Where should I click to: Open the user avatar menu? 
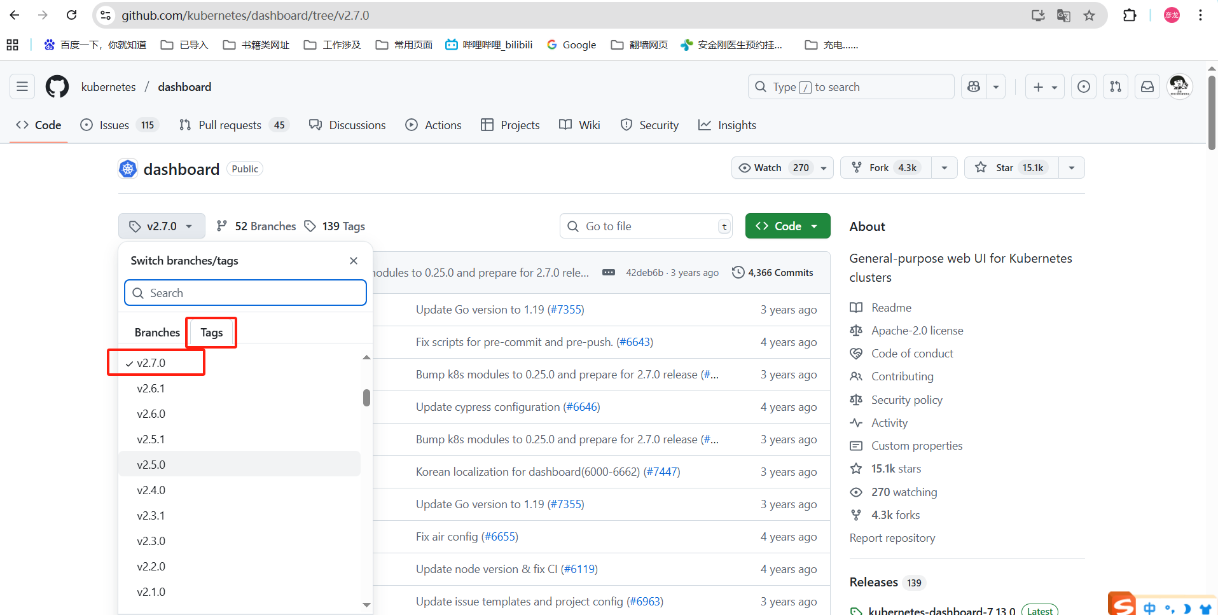click(x=1180, y=86)
